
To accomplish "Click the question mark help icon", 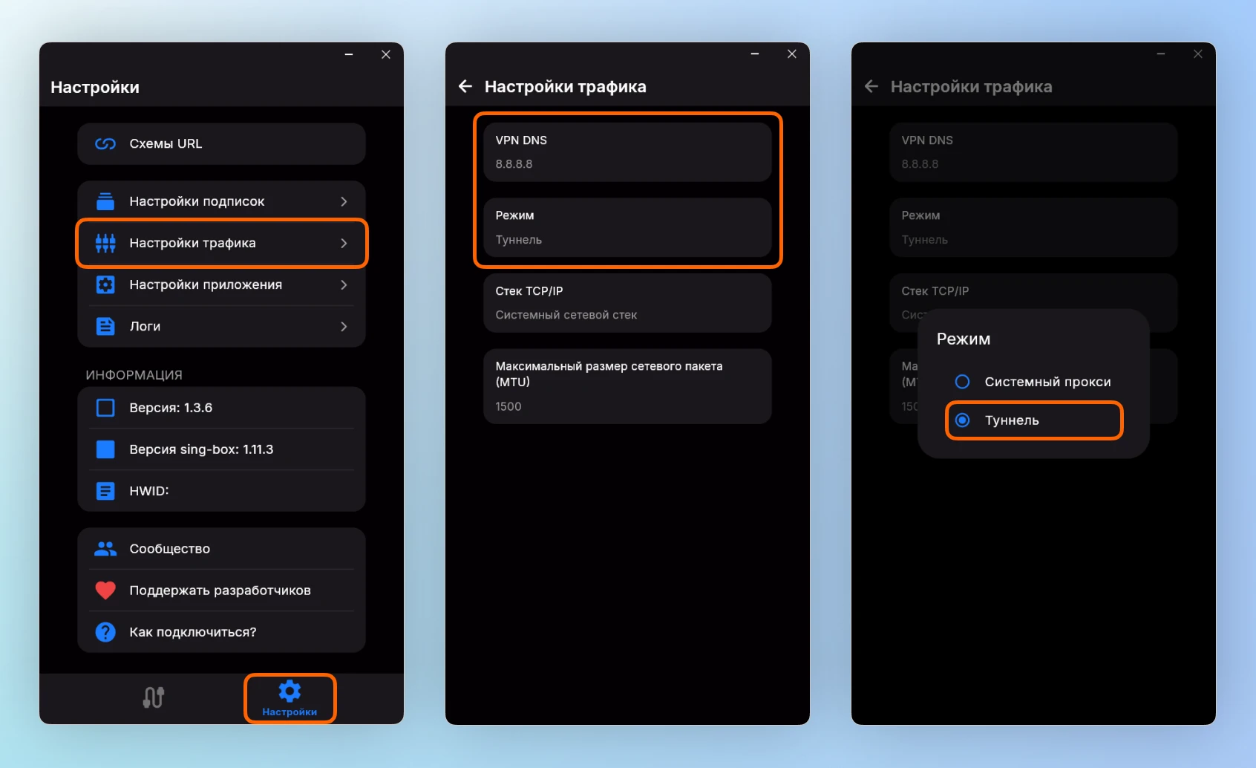I will click(105, 632).
